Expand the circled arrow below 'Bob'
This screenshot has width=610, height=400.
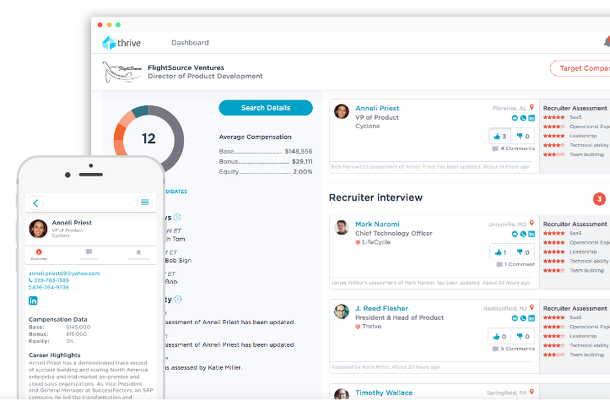[178, 299]
